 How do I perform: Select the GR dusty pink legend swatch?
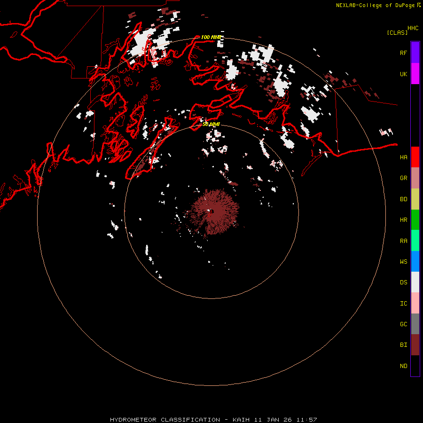pos(415,178)
